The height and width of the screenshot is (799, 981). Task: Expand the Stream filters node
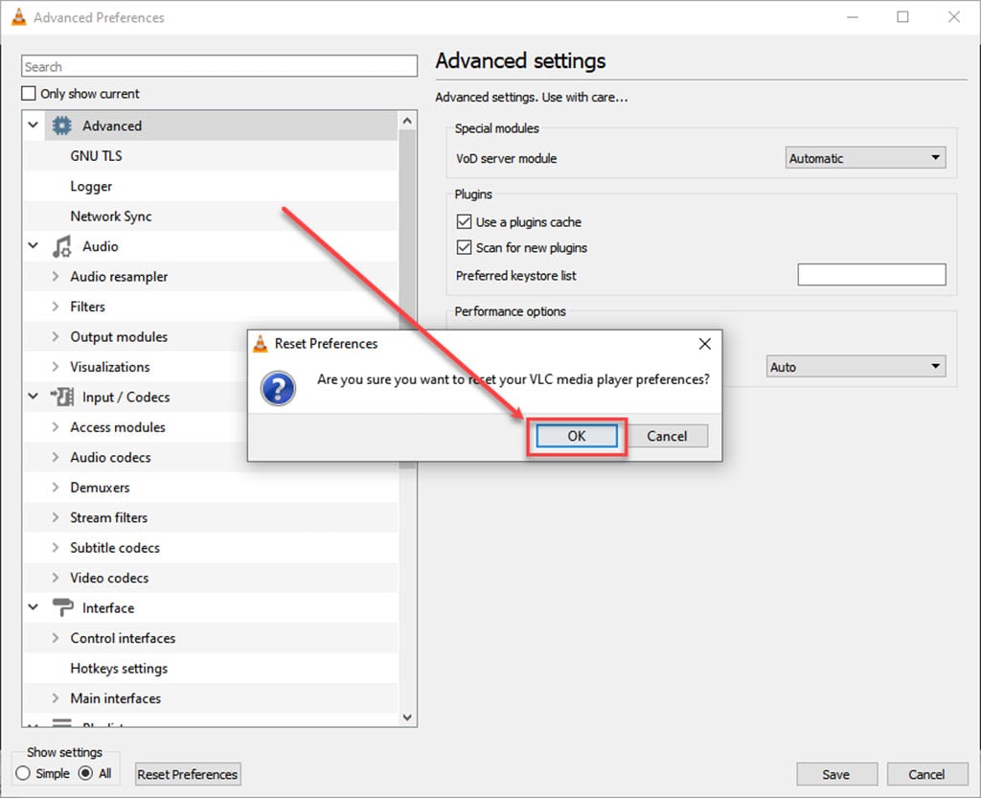[56, 517]
